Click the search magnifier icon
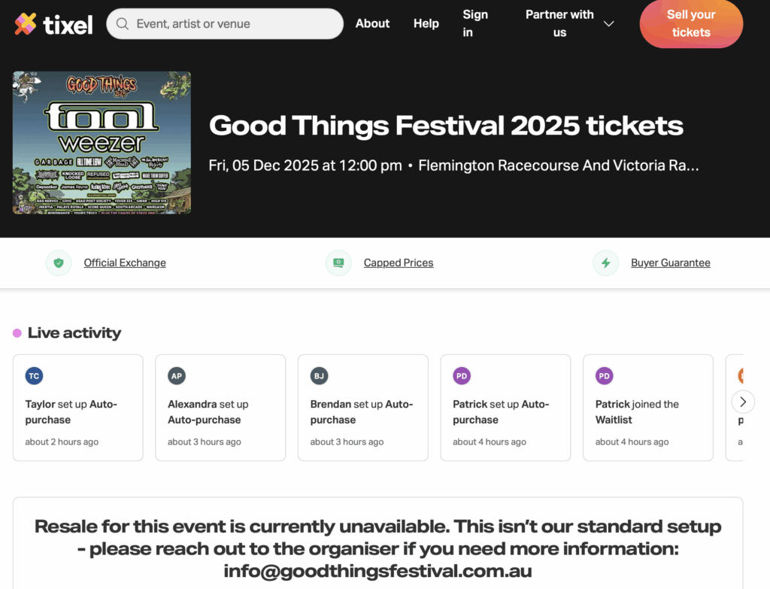 click(x=123, y=24)
